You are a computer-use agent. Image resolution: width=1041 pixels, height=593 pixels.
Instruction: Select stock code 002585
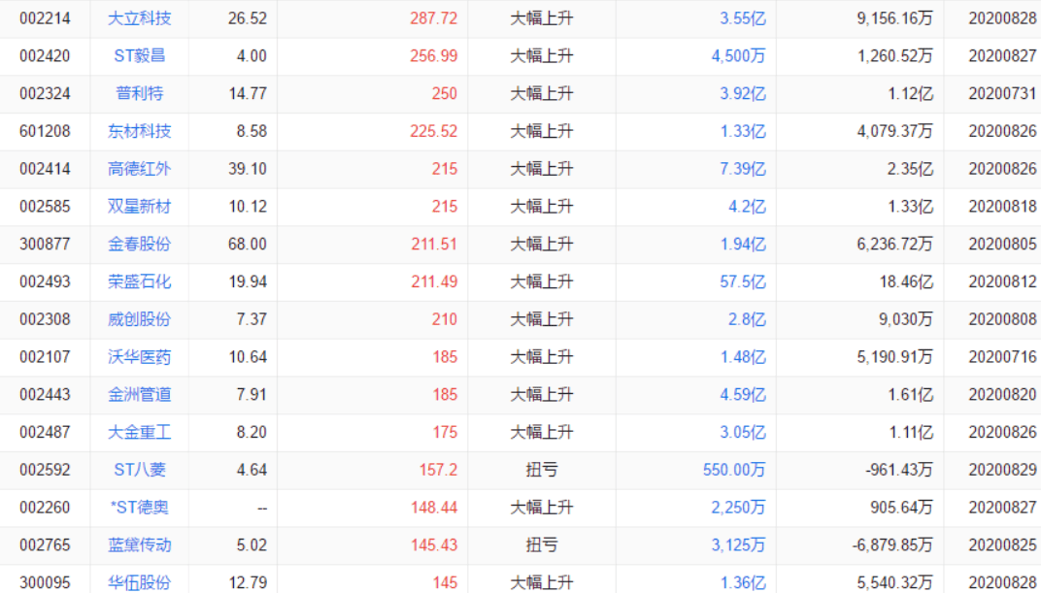45,207
